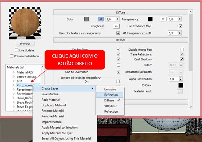Image resolution: width=202 pixels, height=142 pixels.
Task: Click scroll up arrow of settings panel
Action: click(x=190, y=12)
